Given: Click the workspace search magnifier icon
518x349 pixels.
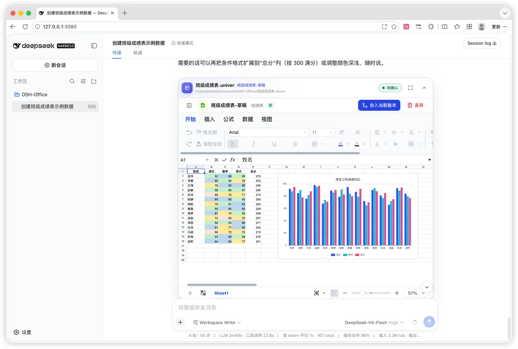Looking at the screenshot, I should point(72,81).
